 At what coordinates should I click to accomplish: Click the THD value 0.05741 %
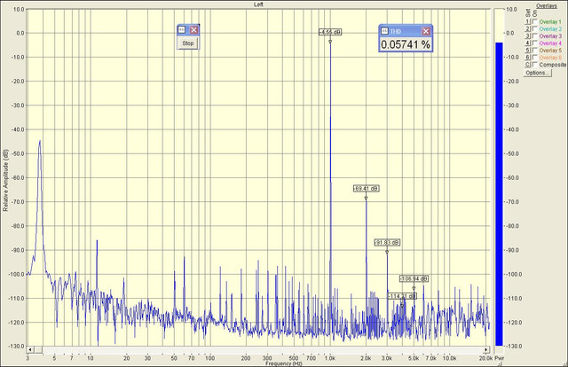point(406,44)
